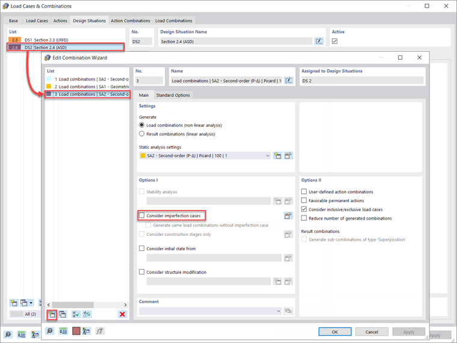The height and width of the screenshot is (343, 457).
Task: Confirm with the OK button
Action: 335,332
